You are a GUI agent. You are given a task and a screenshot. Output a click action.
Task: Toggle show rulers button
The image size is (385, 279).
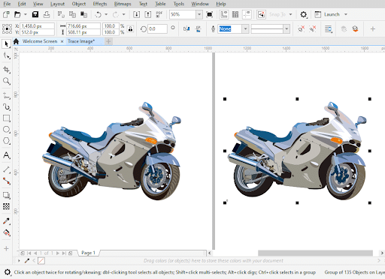[223, 14]
